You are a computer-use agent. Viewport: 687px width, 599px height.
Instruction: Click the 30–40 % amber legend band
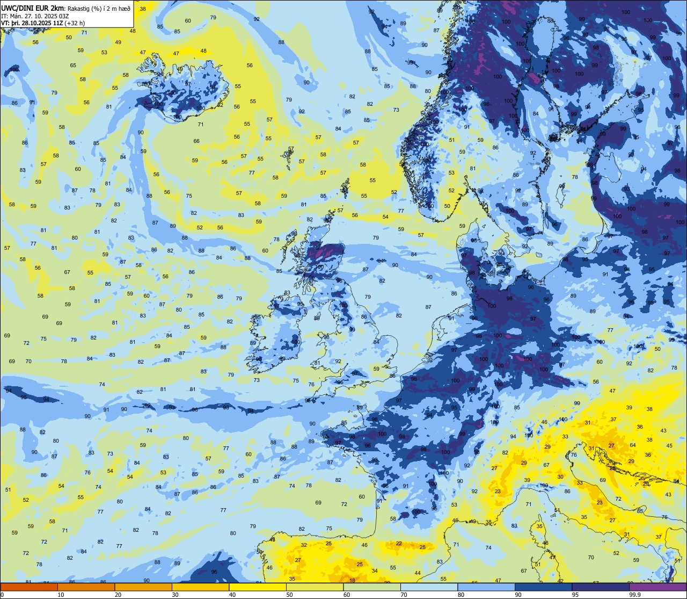pyautogui.click(x=200, y=587)
